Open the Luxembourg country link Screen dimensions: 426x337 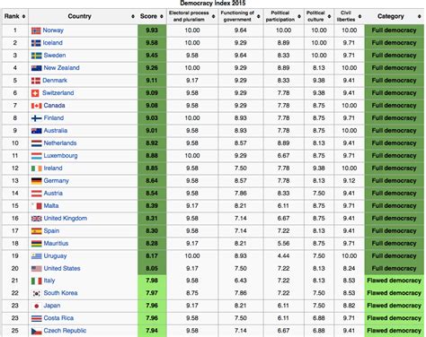[x=60, y=156]
